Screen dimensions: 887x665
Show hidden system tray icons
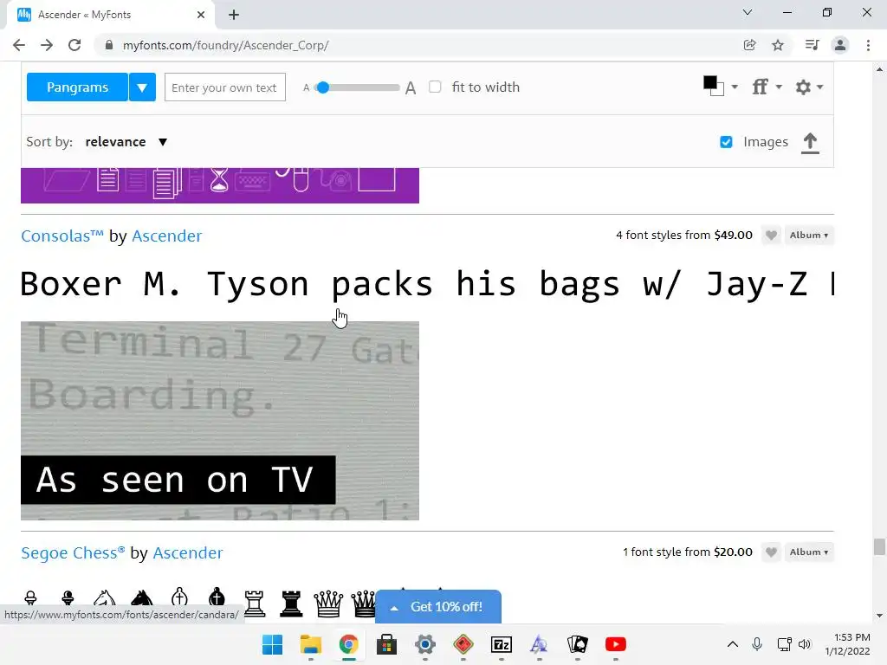[x=733, y=644]
